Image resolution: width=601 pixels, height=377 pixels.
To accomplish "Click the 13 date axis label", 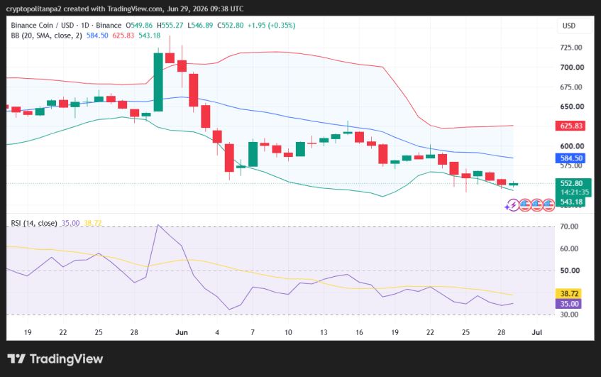I will 324,332.
